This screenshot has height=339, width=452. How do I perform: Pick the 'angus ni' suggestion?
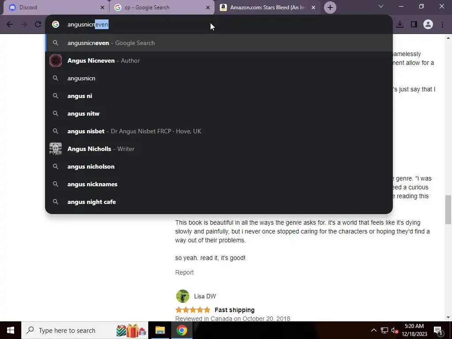(219, 96)
